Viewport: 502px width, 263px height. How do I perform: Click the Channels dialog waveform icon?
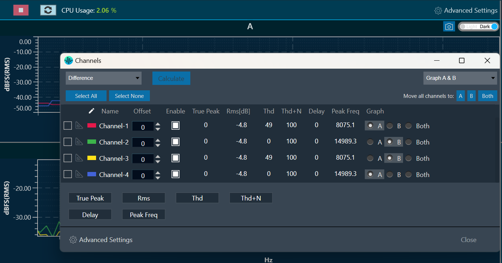(68, 60)
